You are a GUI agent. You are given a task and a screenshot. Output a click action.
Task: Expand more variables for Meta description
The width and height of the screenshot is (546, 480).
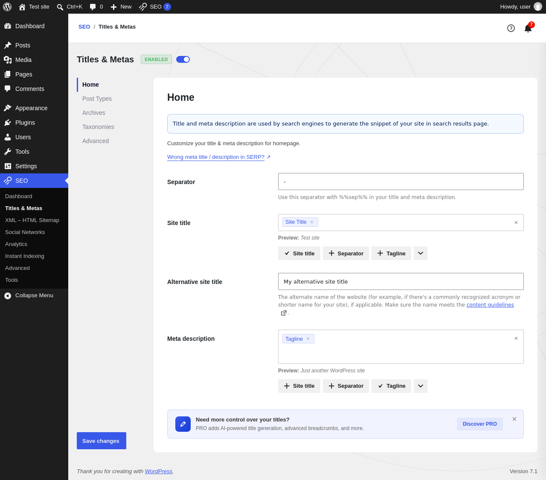tap(421, 386)
